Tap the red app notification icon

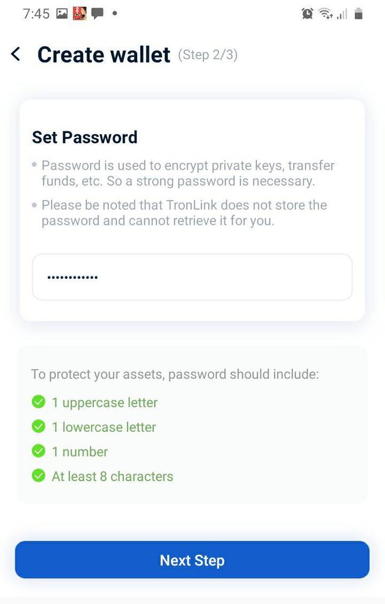point(79,13)
